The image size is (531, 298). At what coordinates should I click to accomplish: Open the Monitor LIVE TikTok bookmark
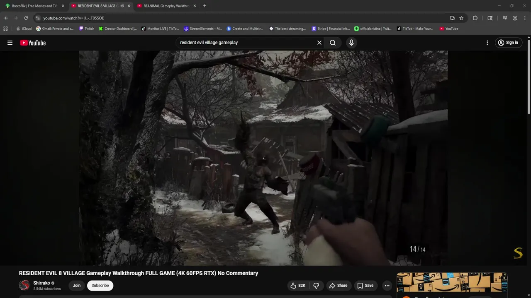point(160,29)
